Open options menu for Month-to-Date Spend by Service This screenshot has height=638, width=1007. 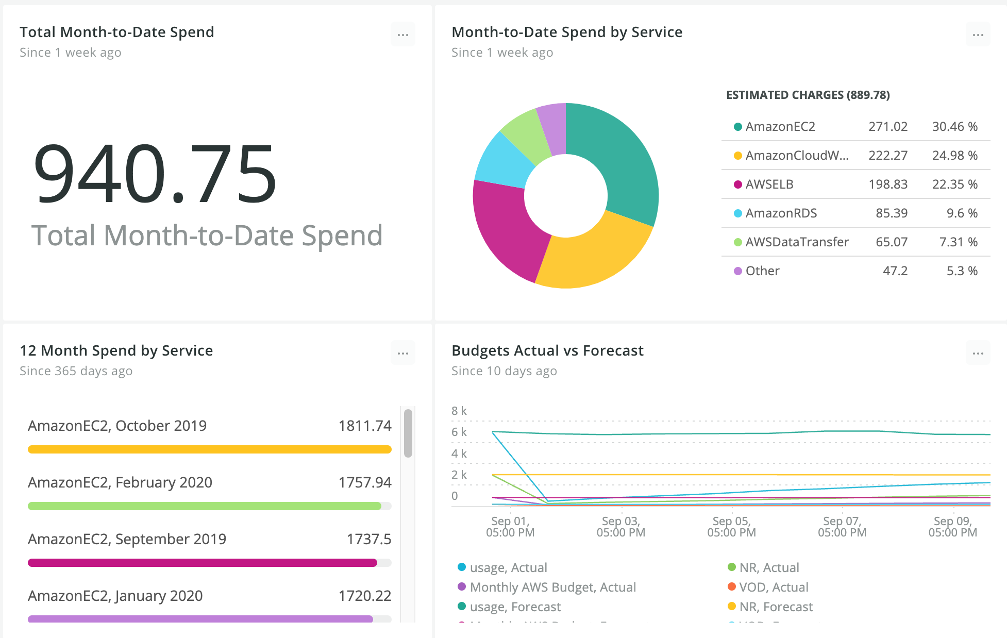click(x=978, y=35)
